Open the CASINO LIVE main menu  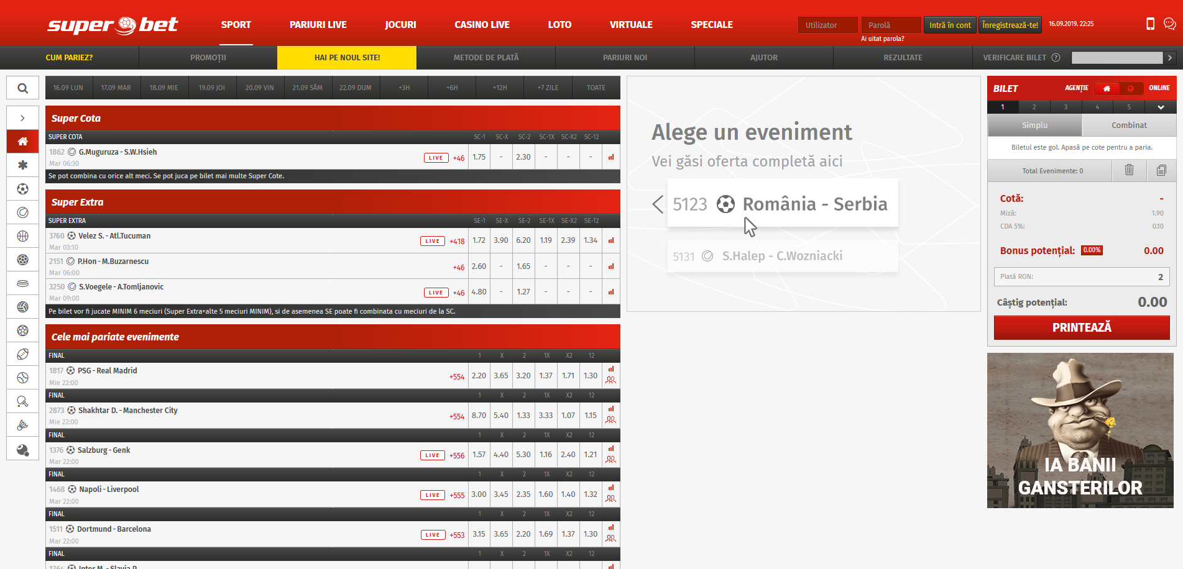482,25
